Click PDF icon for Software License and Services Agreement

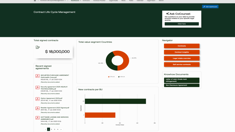coord(38,118)
